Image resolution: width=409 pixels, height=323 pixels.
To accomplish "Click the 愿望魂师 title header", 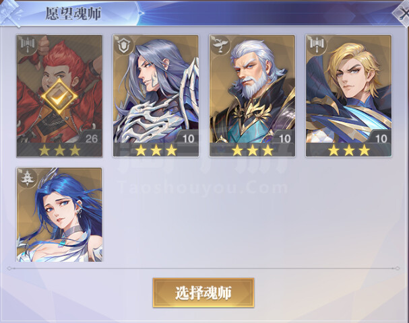I will (73, 13).
